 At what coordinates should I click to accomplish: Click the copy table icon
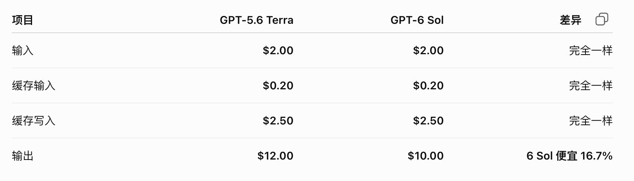(x=602, y=19)
